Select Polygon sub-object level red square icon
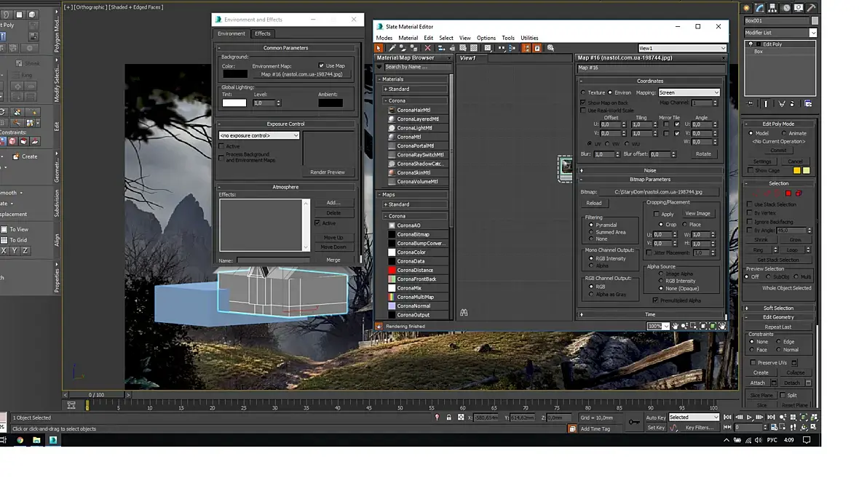Screen dimensions: 859x483 788,193
